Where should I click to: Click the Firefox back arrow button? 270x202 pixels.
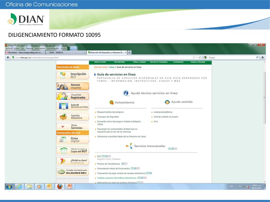[x=8, y=58]
